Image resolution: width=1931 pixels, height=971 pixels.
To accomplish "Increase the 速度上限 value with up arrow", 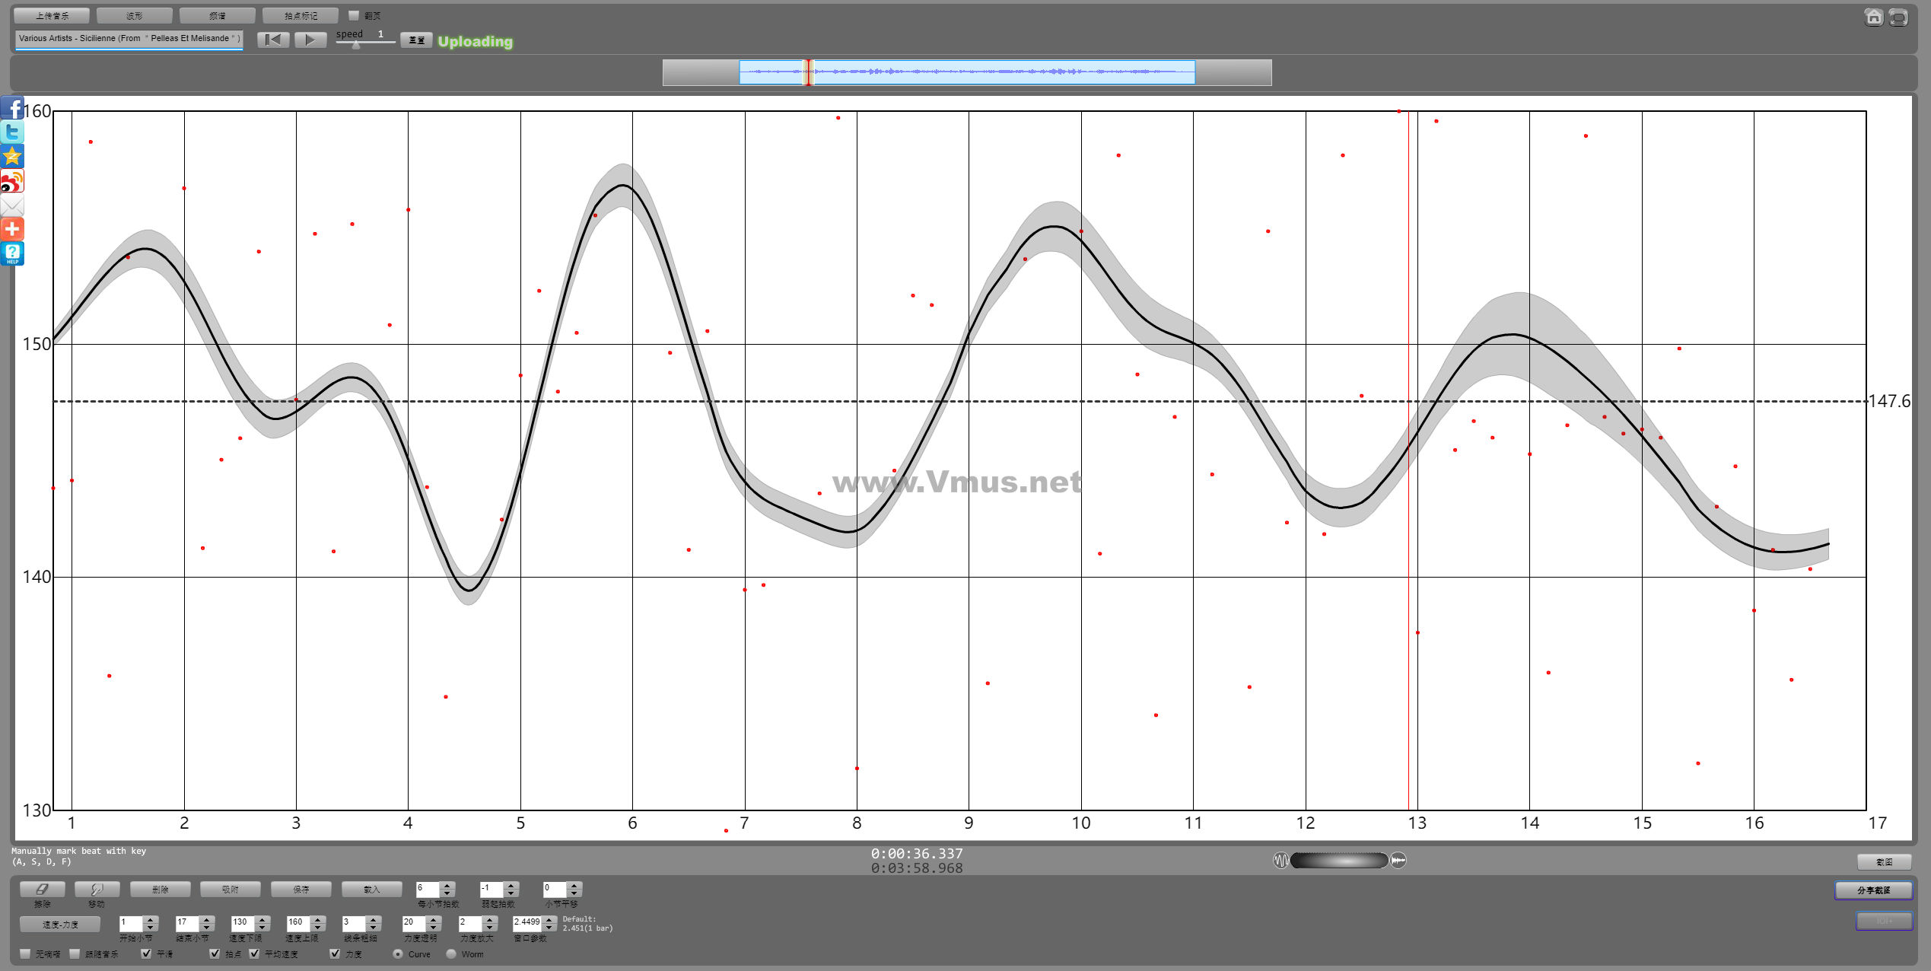I will pos(319,918).
